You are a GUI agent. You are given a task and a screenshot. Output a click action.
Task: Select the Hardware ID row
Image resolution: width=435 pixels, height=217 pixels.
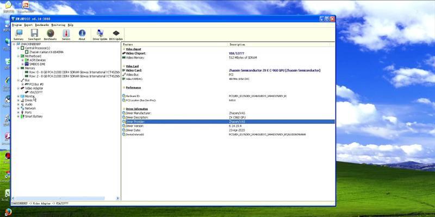[228, 96]
